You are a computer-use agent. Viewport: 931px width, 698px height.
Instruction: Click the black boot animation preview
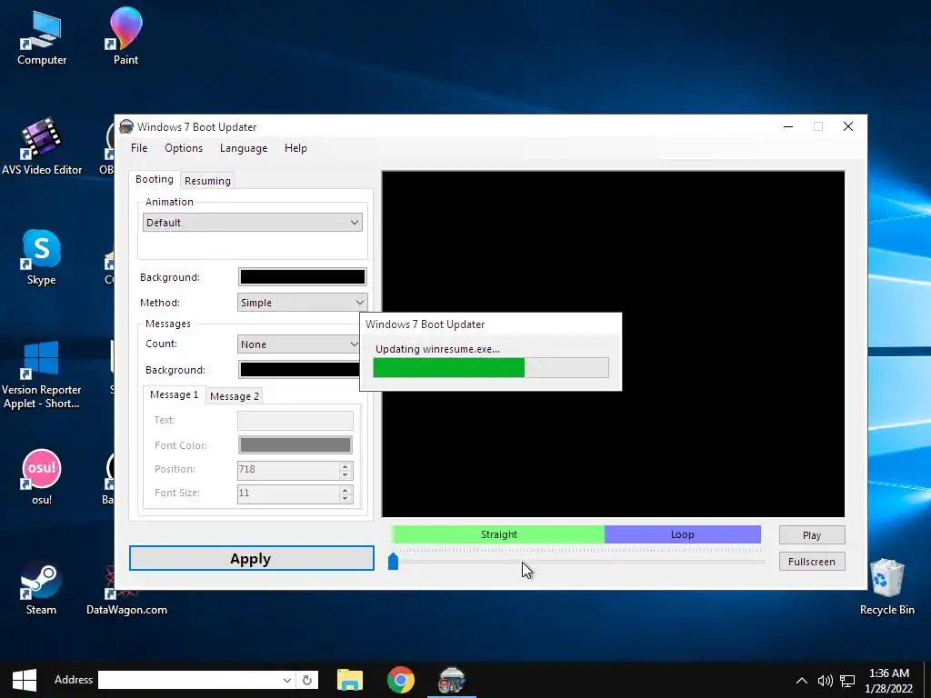pyautogui.click(x=613, y=344)
